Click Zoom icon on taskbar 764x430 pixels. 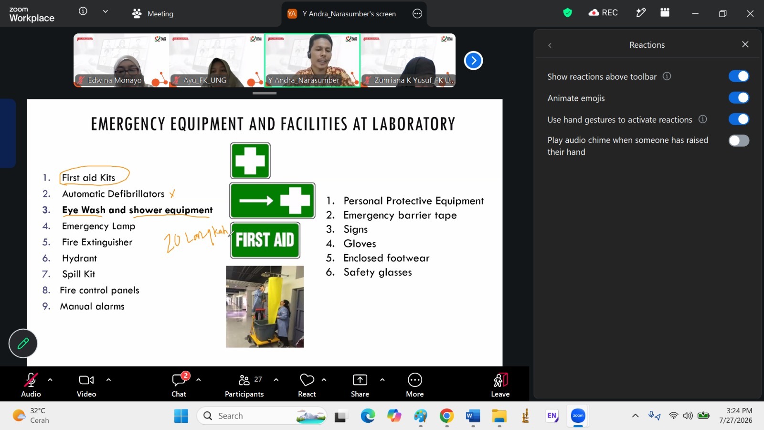pyautogui.click(x=578, y=416)
